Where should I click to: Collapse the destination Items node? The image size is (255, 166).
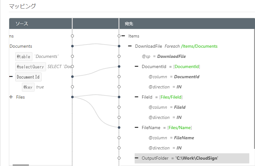pos(123,36)
